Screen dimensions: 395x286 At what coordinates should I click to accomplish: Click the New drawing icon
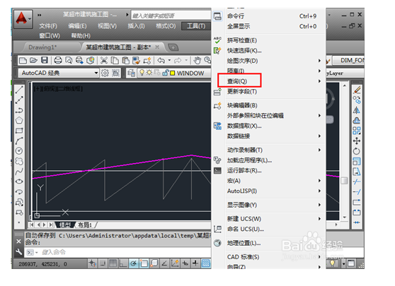tap(23, 60)
